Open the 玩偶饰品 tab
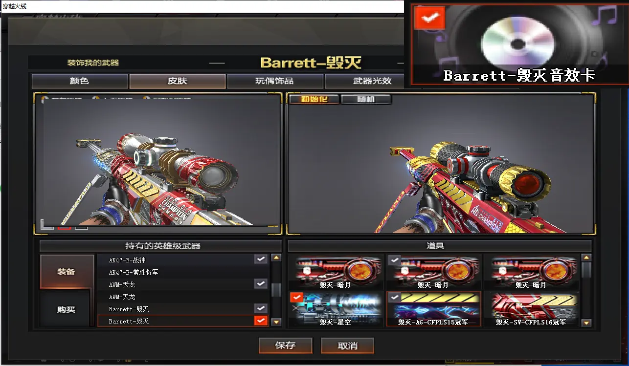The image size is (629, 366). (275, 81)
